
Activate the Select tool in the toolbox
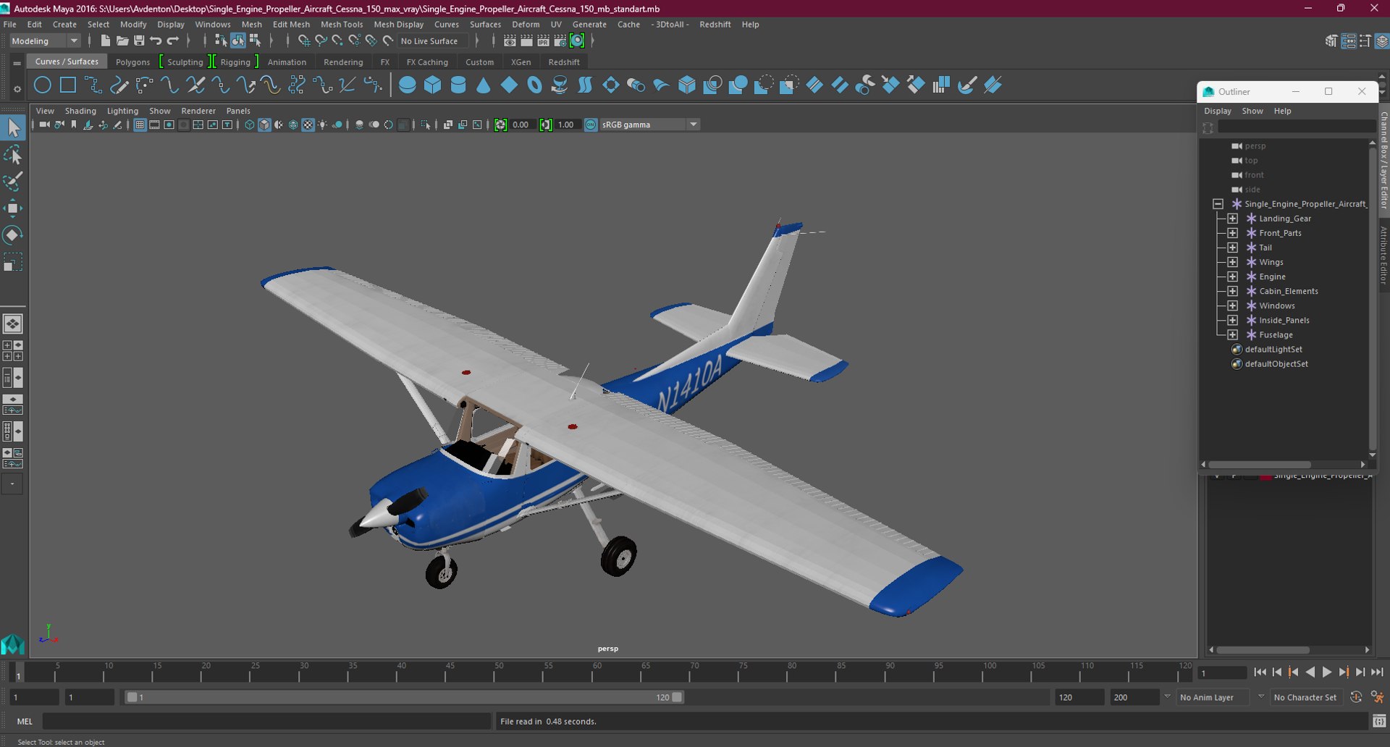(13, 128)
